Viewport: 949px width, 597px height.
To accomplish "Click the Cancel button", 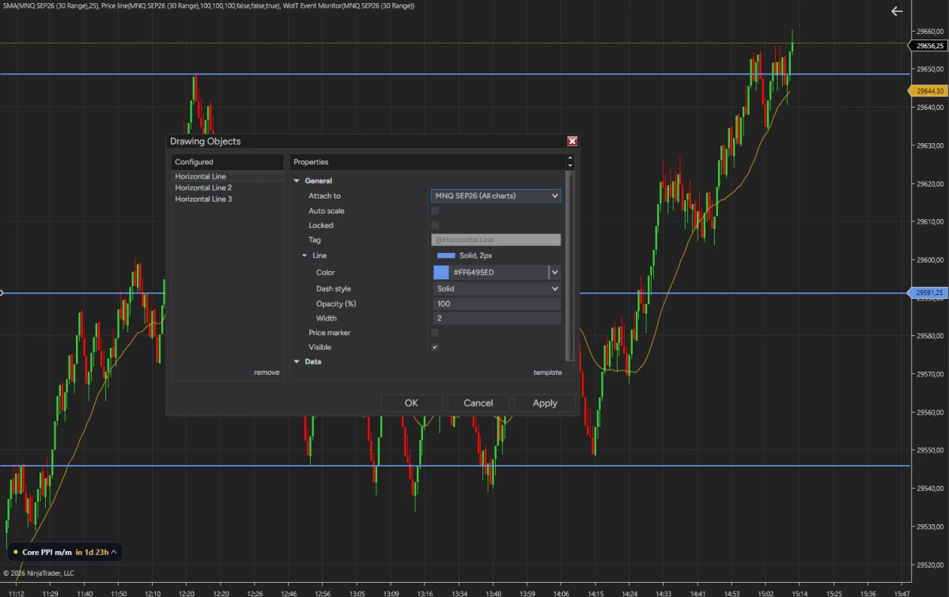I will click(x=478, y=402).
